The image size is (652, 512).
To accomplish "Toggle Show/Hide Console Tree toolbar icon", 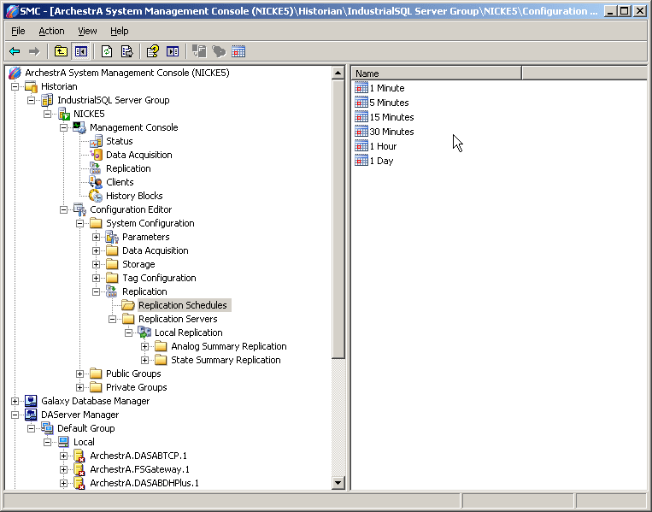I will 80,51.
